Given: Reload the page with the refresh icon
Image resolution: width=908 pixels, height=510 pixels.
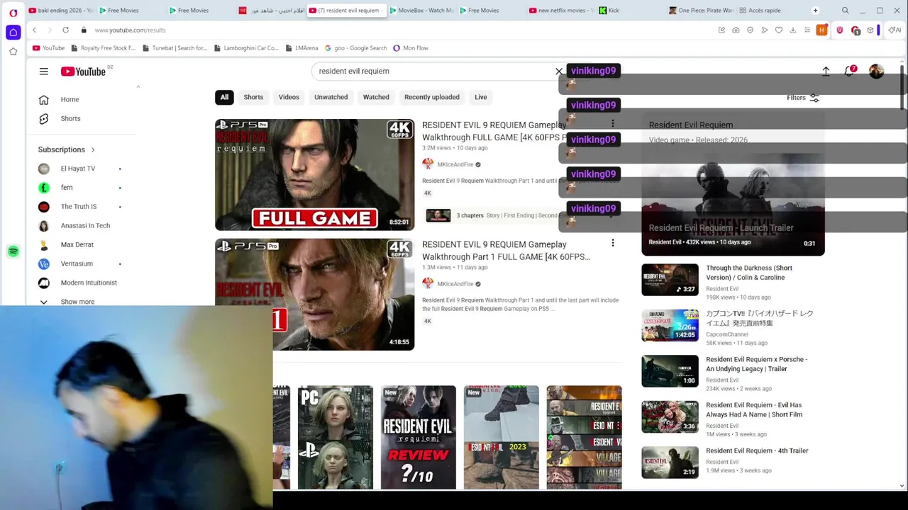Looking at the screenshot, I should [65, 30].
